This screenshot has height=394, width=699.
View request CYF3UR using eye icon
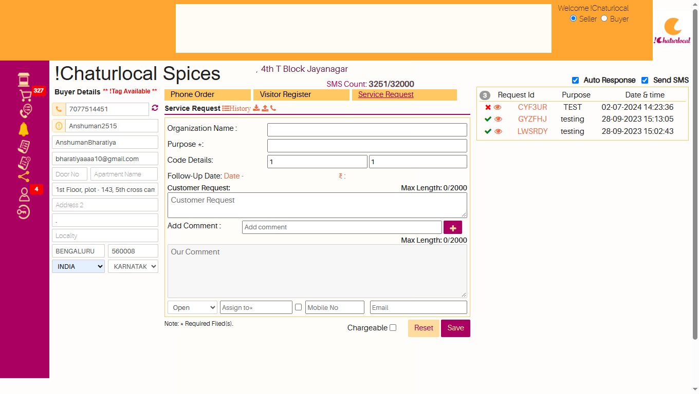tap(498, 107)
